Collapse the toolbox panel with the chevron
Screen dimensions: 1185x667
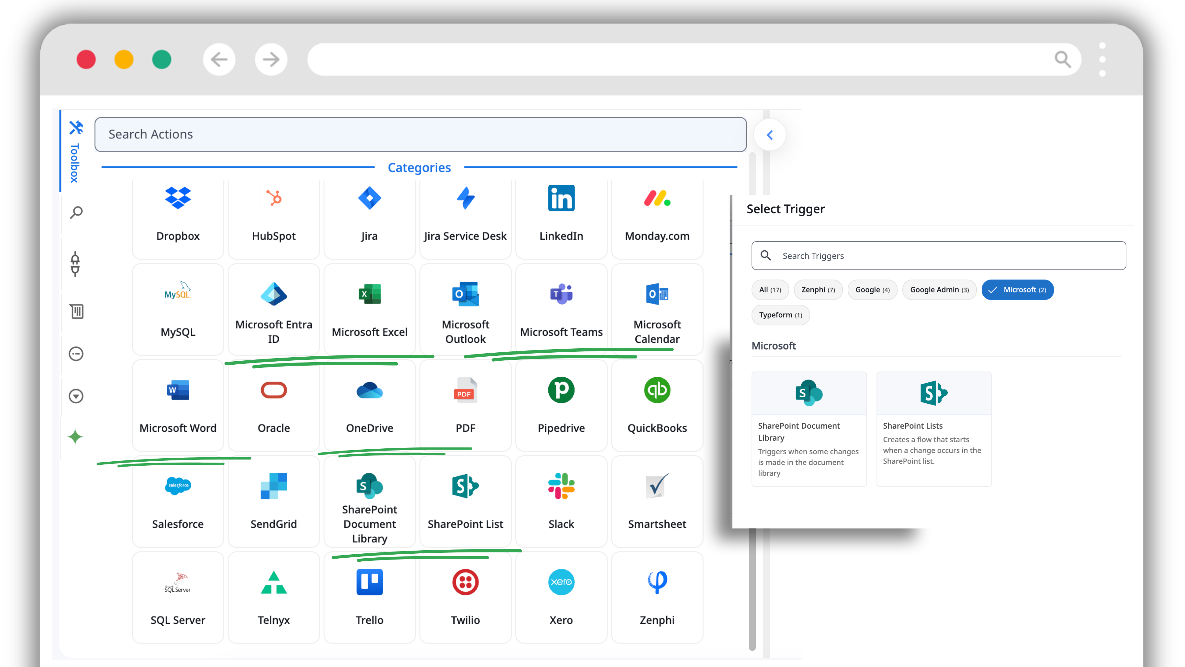pyautogui.click(x=770, y=135)
